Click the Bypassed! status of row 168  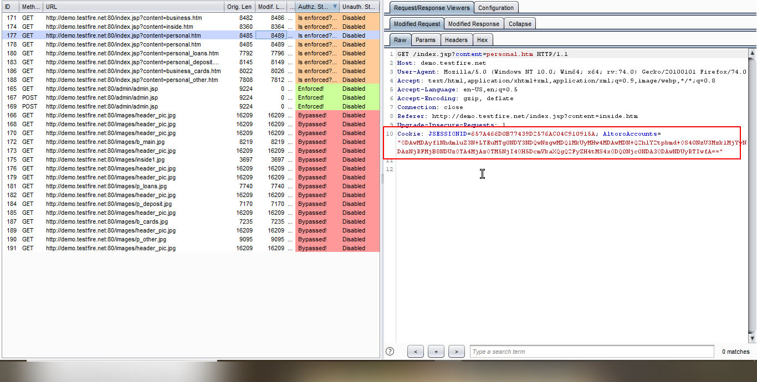coord(318,124)
